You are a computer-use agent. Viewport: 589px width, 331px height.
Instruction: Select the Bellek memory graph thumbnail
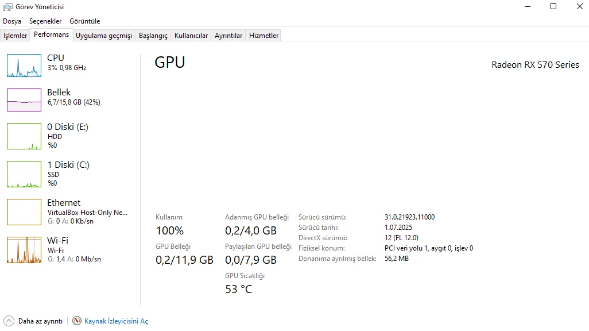(x=24, y=100)
